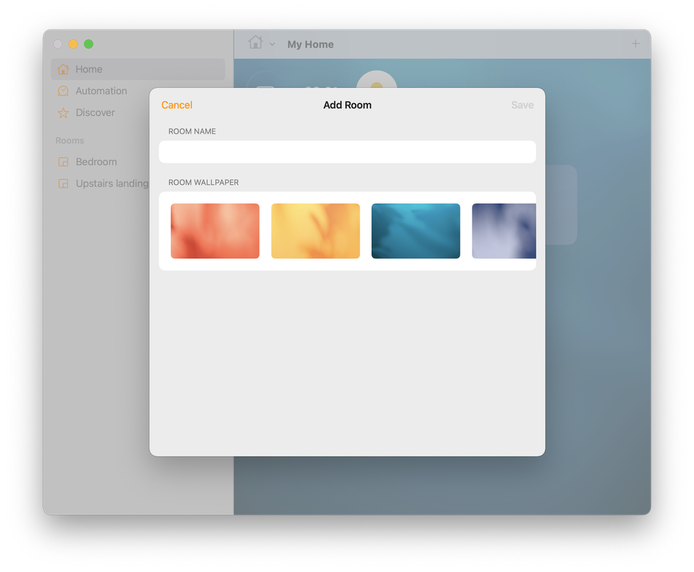Screen dimensions: 694x572
Task: Click the My Home title
Action: pos(311,44)
